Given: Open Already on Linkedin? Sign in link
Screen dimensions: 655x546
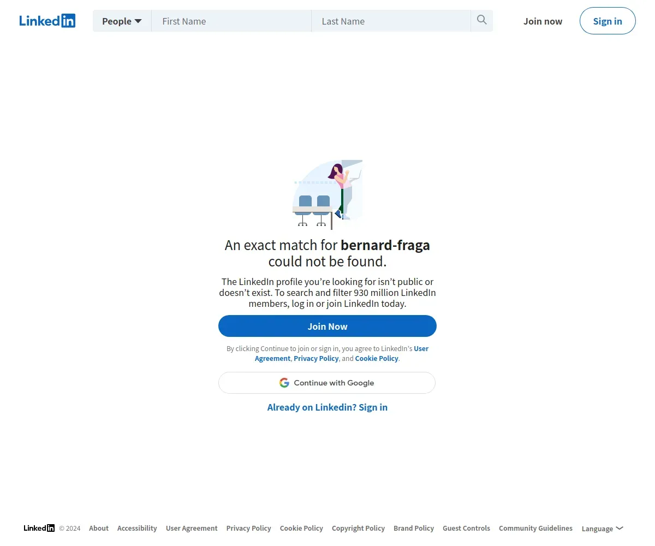Looking at the screenshot, I should tap(327, 407).
